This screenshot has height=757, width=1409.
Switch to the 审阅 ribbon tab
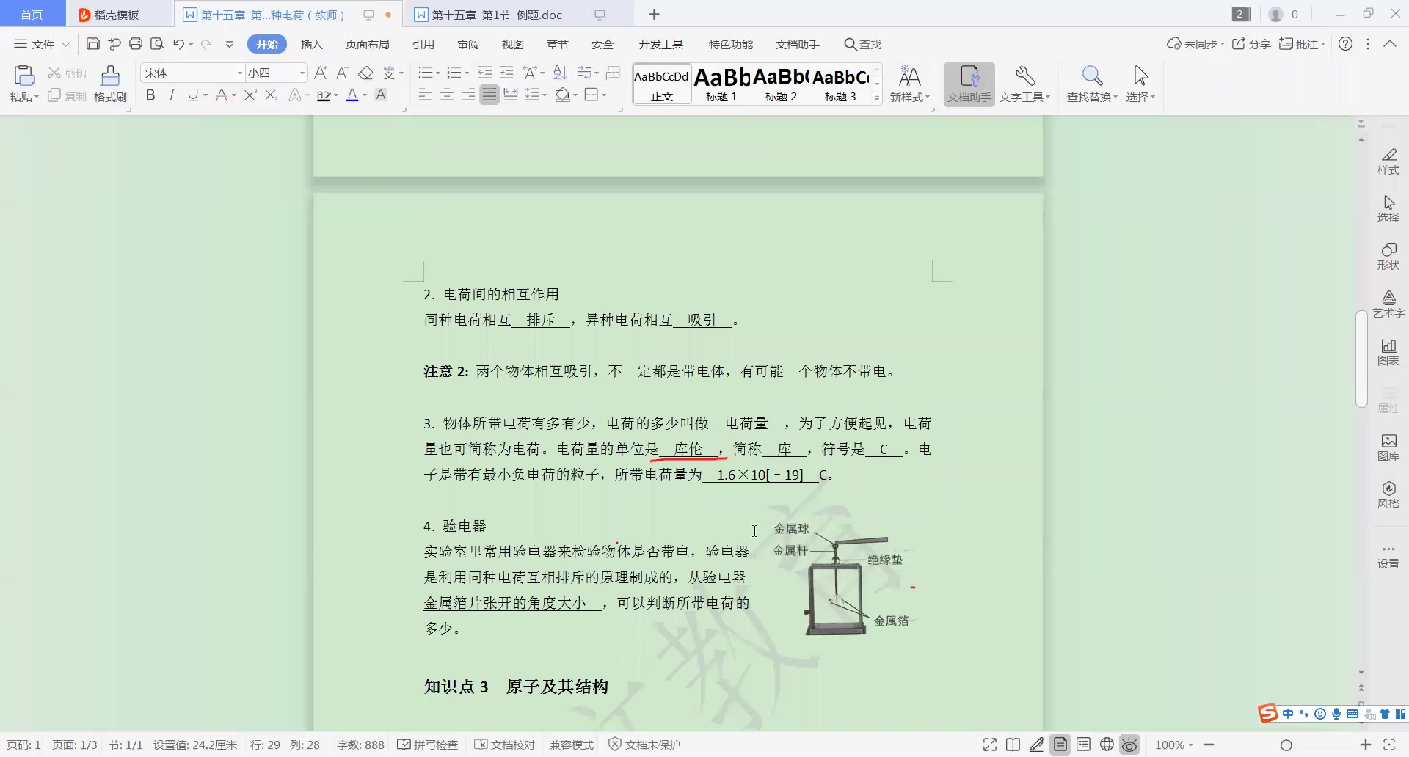[x=468, y=44]
